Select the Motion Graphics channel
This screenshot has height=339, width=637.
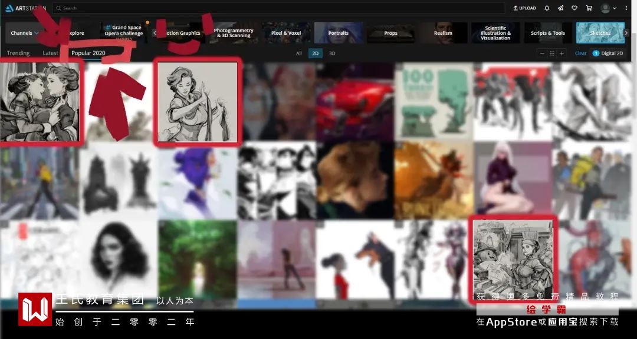point(181,33)
